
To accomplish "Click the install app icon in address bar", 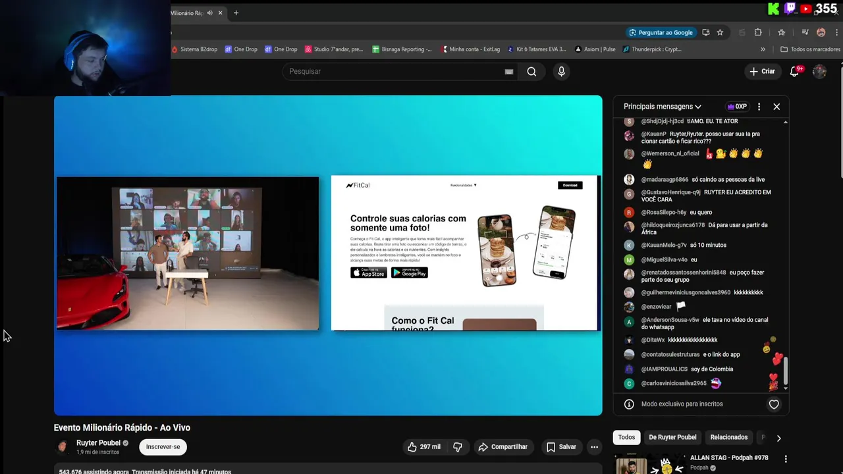I will pos(706,32).
